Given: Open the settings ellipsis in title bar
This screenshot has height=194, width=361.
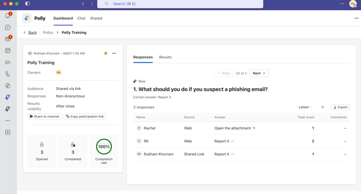Looking at the screenshot, I should (x=342, y=4).
